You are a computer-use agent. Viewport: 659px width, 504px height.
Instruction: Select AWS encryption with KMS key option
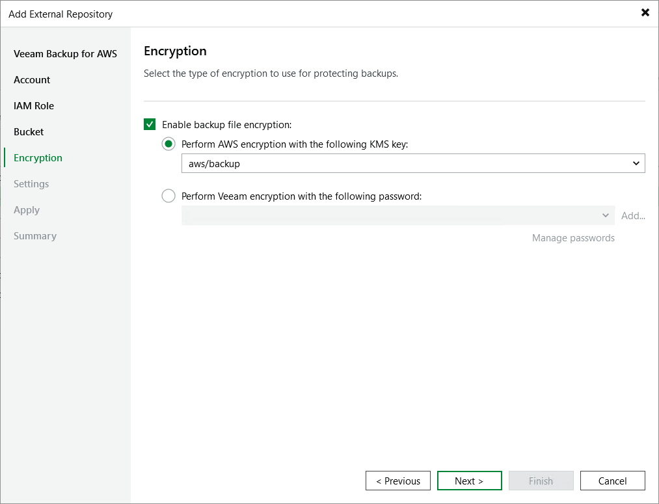coord(168,144)
